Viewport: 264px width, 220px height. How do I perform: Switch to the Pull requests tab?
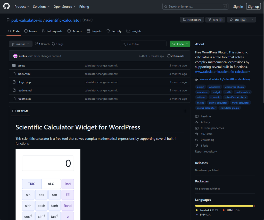pos(52,31)
